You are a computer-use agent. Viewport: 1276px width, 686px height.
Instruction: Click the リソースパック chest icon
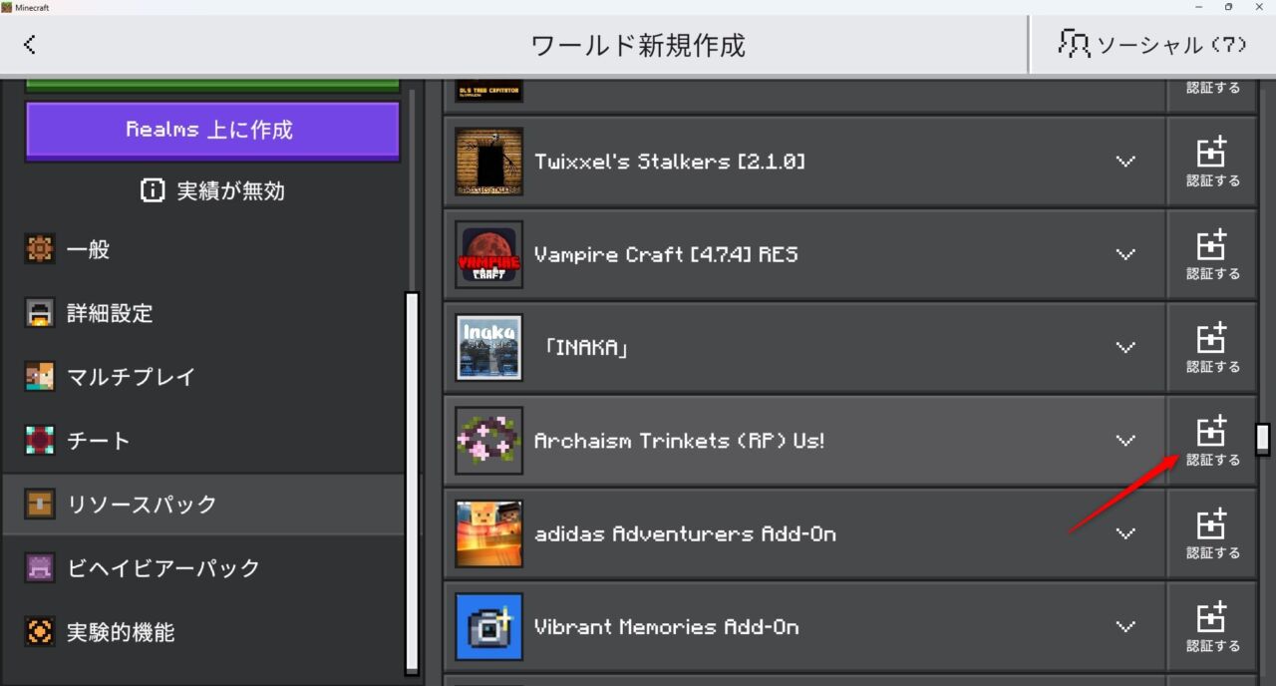tap(40, 505)
